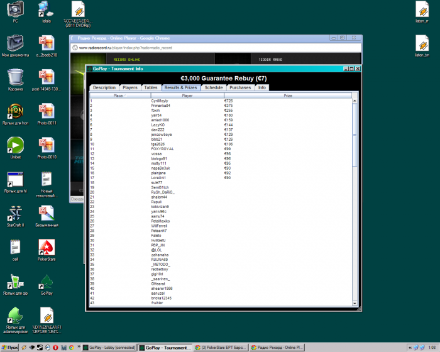Open the blue M quick launch icon
The image size is (440, 352).
[x=63, y=348]
